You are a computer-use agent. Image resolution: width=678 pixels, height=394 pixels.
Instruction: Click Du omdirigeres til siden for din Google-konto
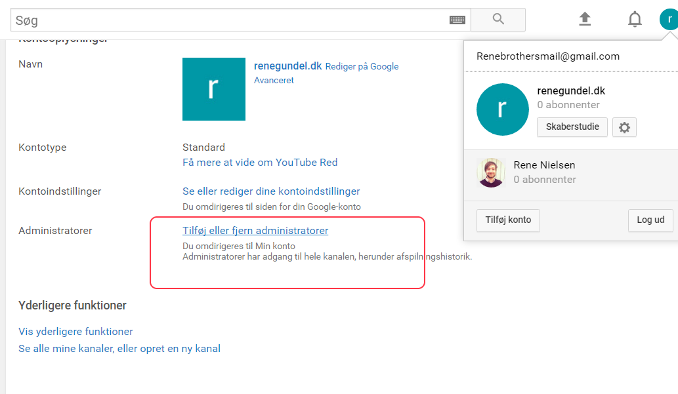272,207
